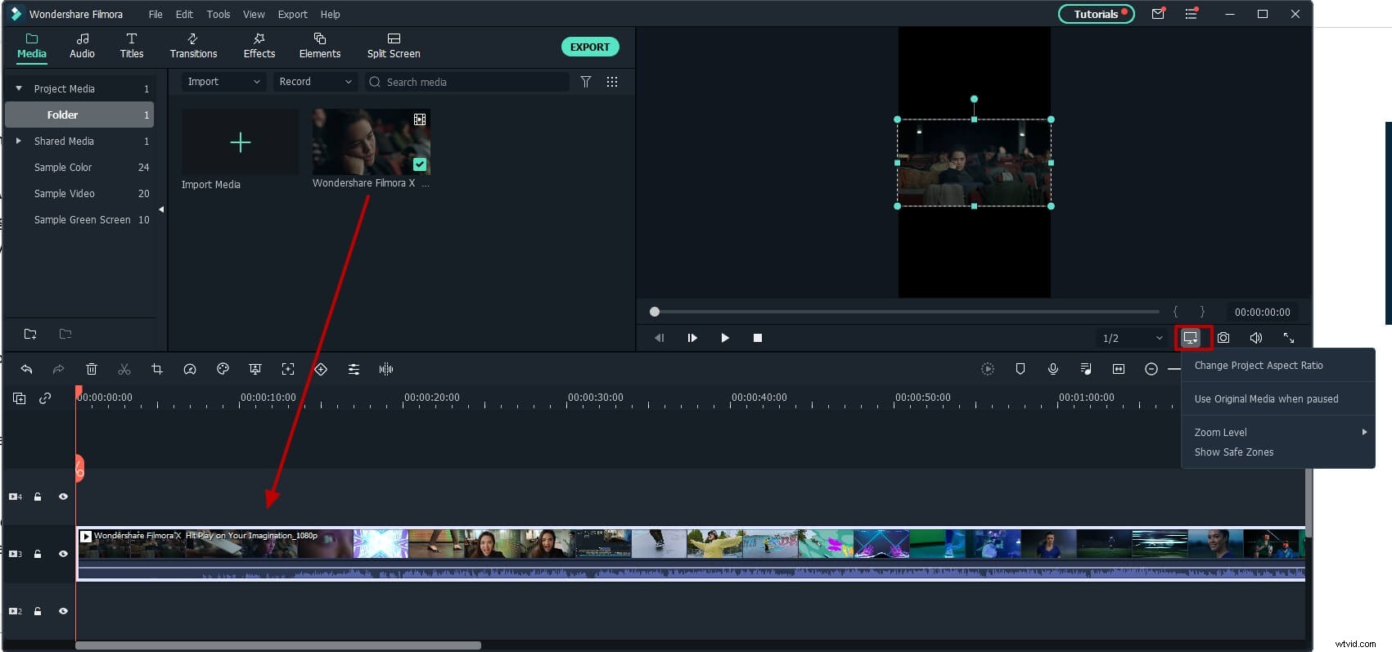The width and height of the screenshot is (1392, 652).
Task: Click the green EXPORT button
Action: [x=590, y=47]
